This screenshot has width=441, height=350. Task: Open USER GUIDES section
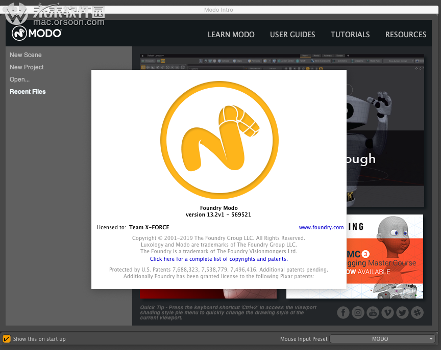click(292, 35)
